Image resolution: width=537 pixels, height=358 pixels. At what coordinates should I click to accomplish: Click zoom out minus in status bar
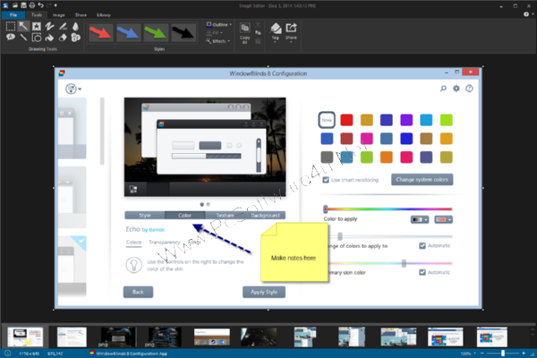(x=482, y=354)
